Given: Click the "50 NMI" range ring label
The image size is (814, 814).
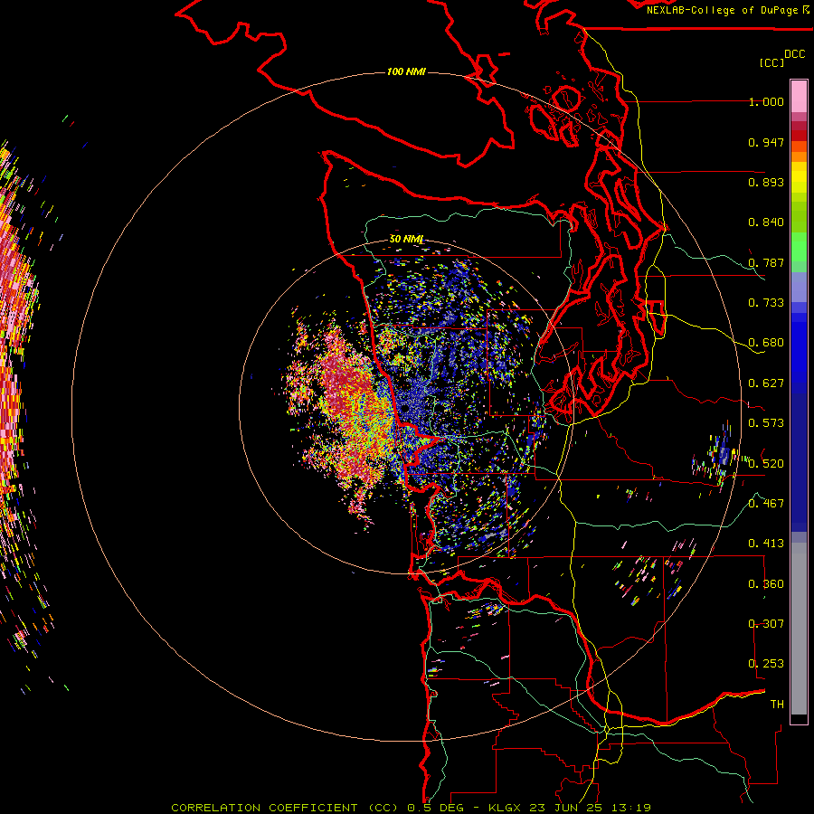Looking at the screenshot, I should pos(406,239).
